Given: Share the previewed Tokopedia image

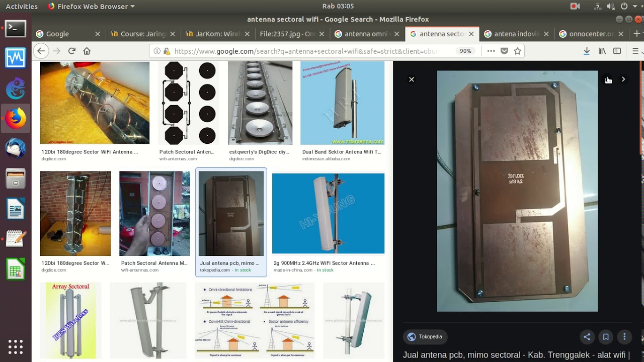Looking at the screenshot, I should click(x=587, y=337).
